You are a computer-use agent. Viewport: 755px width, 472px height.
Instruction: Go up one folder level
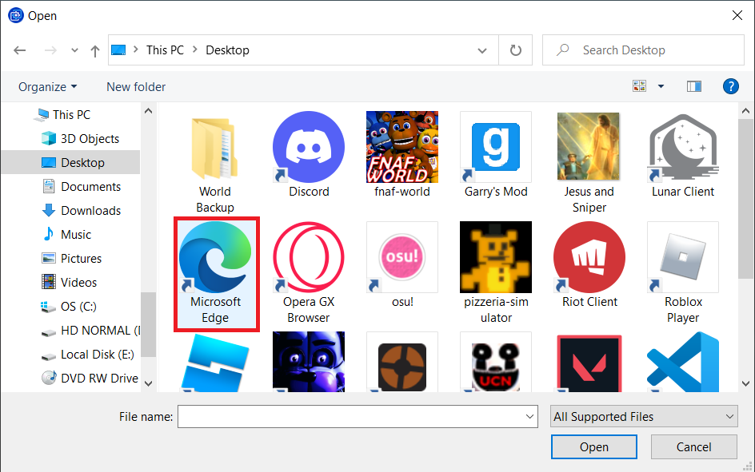point(95,50)
